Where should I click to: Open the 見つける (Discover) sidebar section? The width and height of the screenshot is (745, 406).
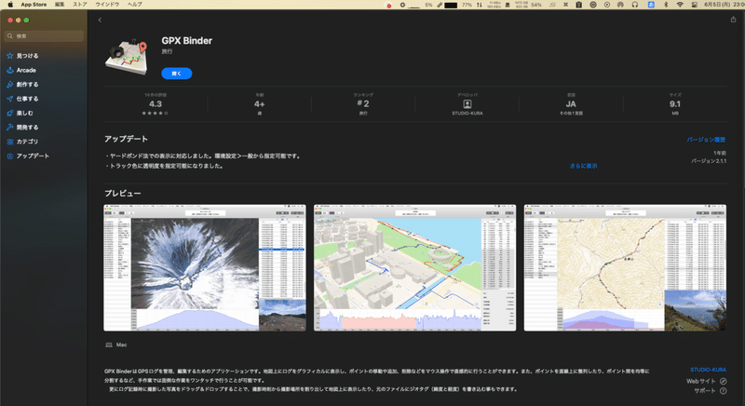click(22, 56)
